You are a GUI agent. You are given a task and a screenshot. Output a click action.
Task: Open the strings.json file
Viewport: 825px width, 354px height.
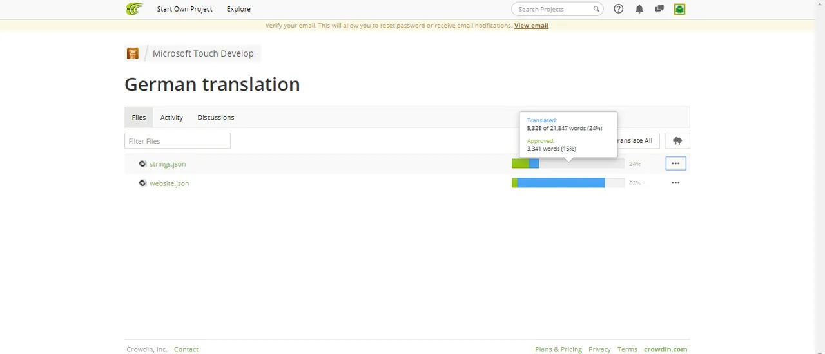coord(168,164)
